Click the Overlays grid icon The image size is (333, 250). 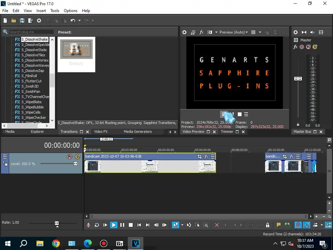click(253, 32)
